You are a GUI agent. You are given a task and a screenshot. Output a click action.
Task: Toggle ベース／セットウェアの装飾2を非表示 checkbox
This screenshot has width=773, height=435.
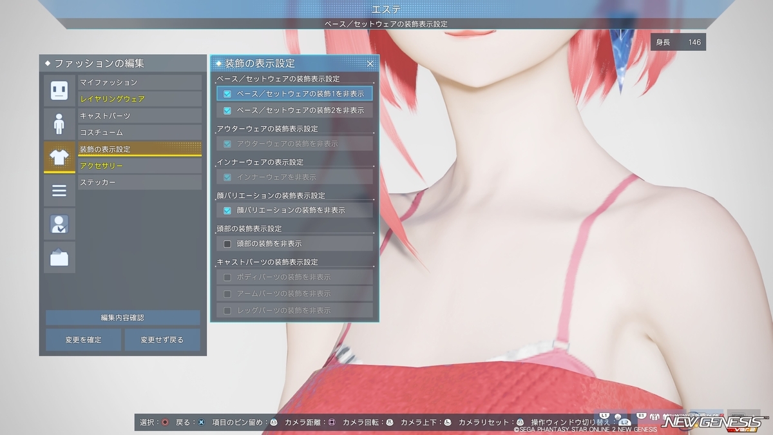click(227, 111)
